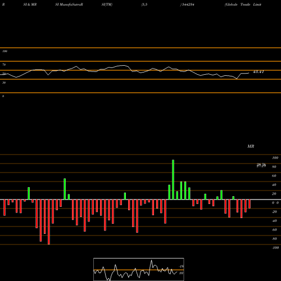
Task: Click the 'SI(TM)' header label
Action: point(107,4)
